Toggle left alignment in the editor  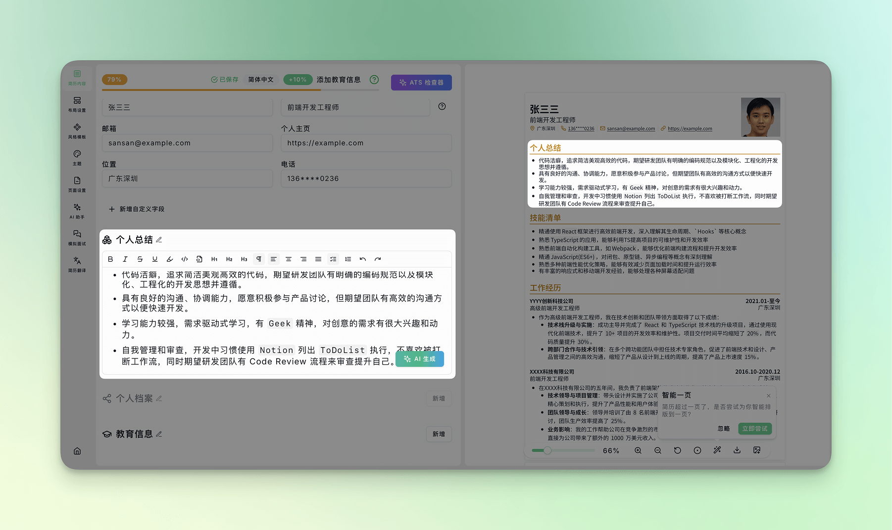click(274, 259)
